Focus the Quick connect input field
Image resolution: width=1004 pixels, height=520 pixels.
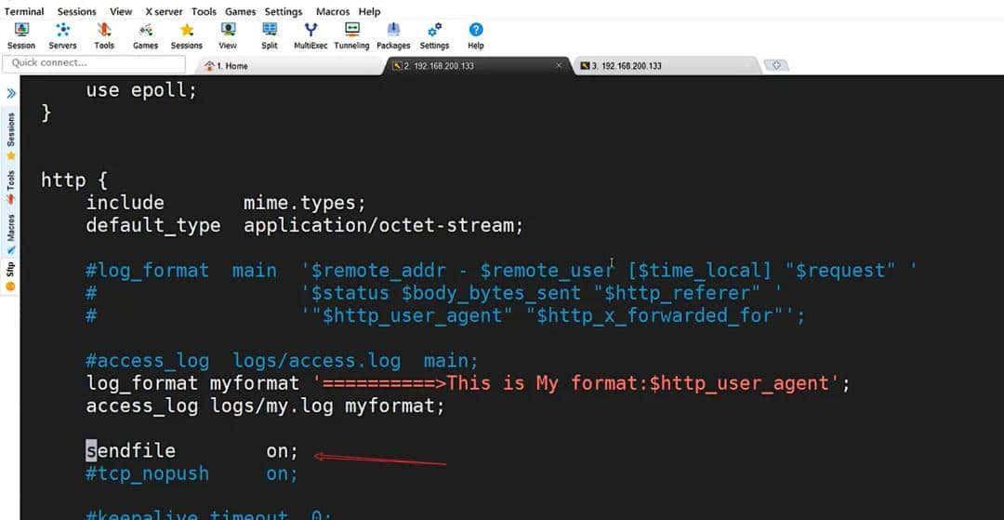[94, 63]
